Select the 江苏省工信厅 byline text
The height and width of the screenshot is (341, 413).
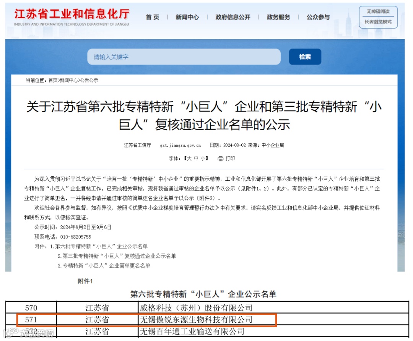point(138,145)
